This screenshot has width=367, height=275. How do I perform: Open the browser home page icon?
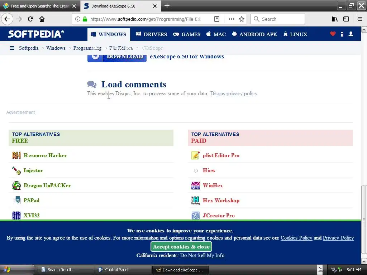(x=42, y=19)
